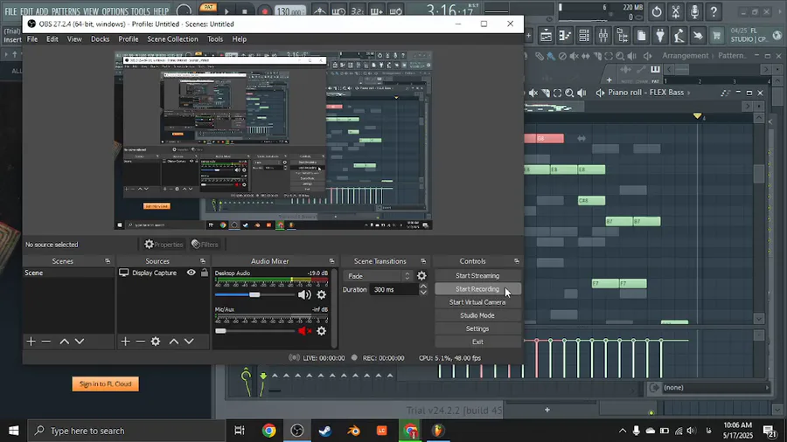Click the touch controller hand icon

698,36
